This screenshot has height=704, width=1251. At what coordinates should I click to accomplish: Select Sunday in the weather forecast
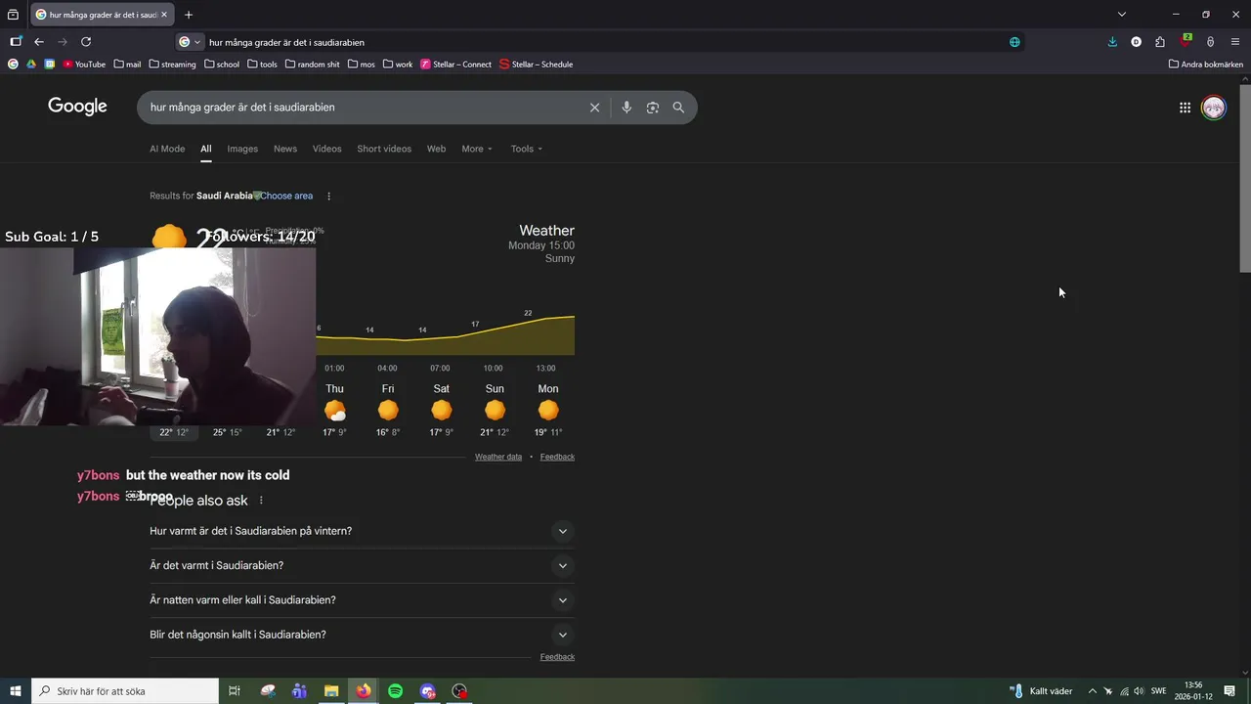point(495,411)
